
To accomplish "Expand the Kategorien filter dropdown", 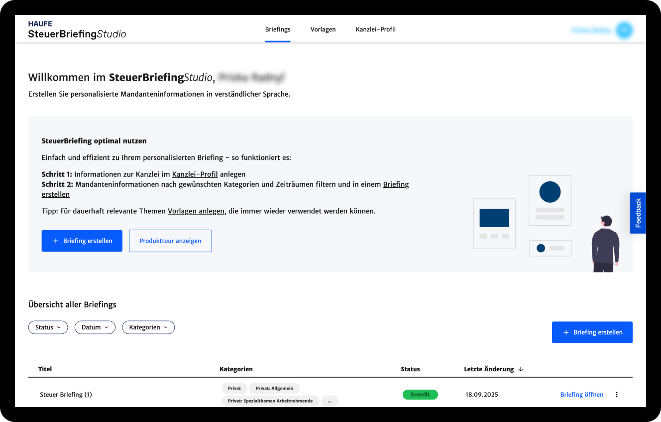I will [148, 327].
